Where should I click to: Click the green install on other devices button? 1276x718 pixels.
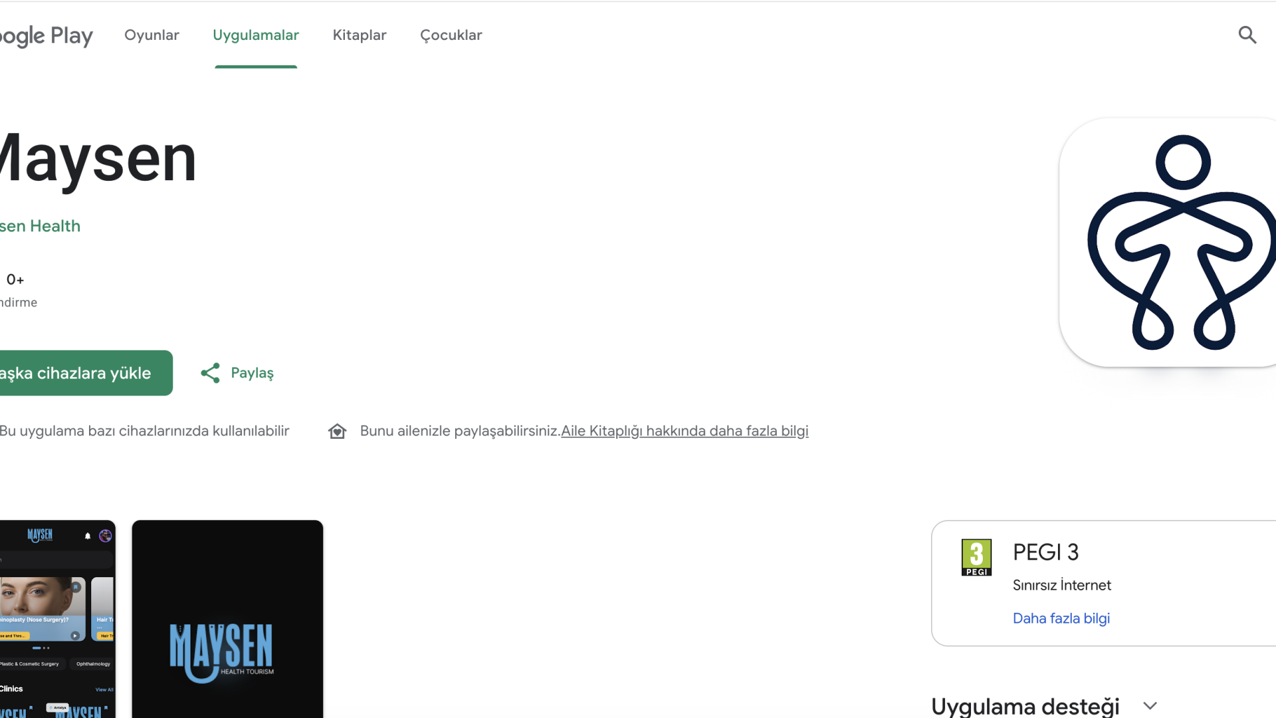coord(86,373)
